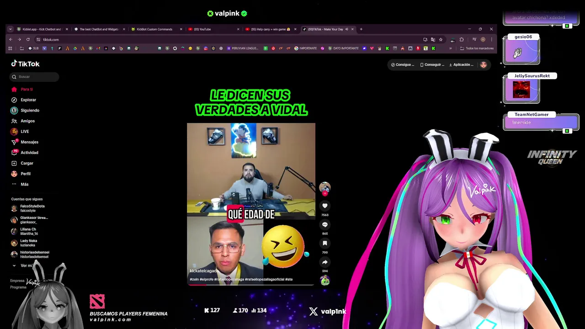The image size is (585, 329).
Task: Open the Todos los marcadores folder
Action: coord(477,48)
